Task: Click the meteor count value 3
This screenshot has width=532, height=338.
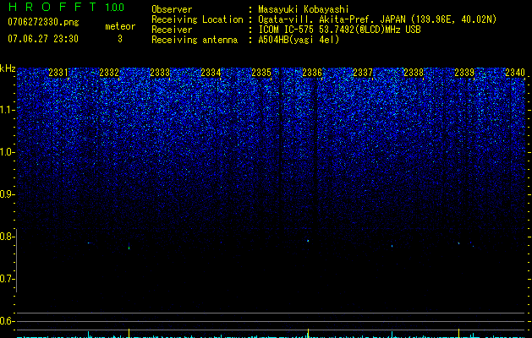Action: pyautogui.click(x=120, y=39)
